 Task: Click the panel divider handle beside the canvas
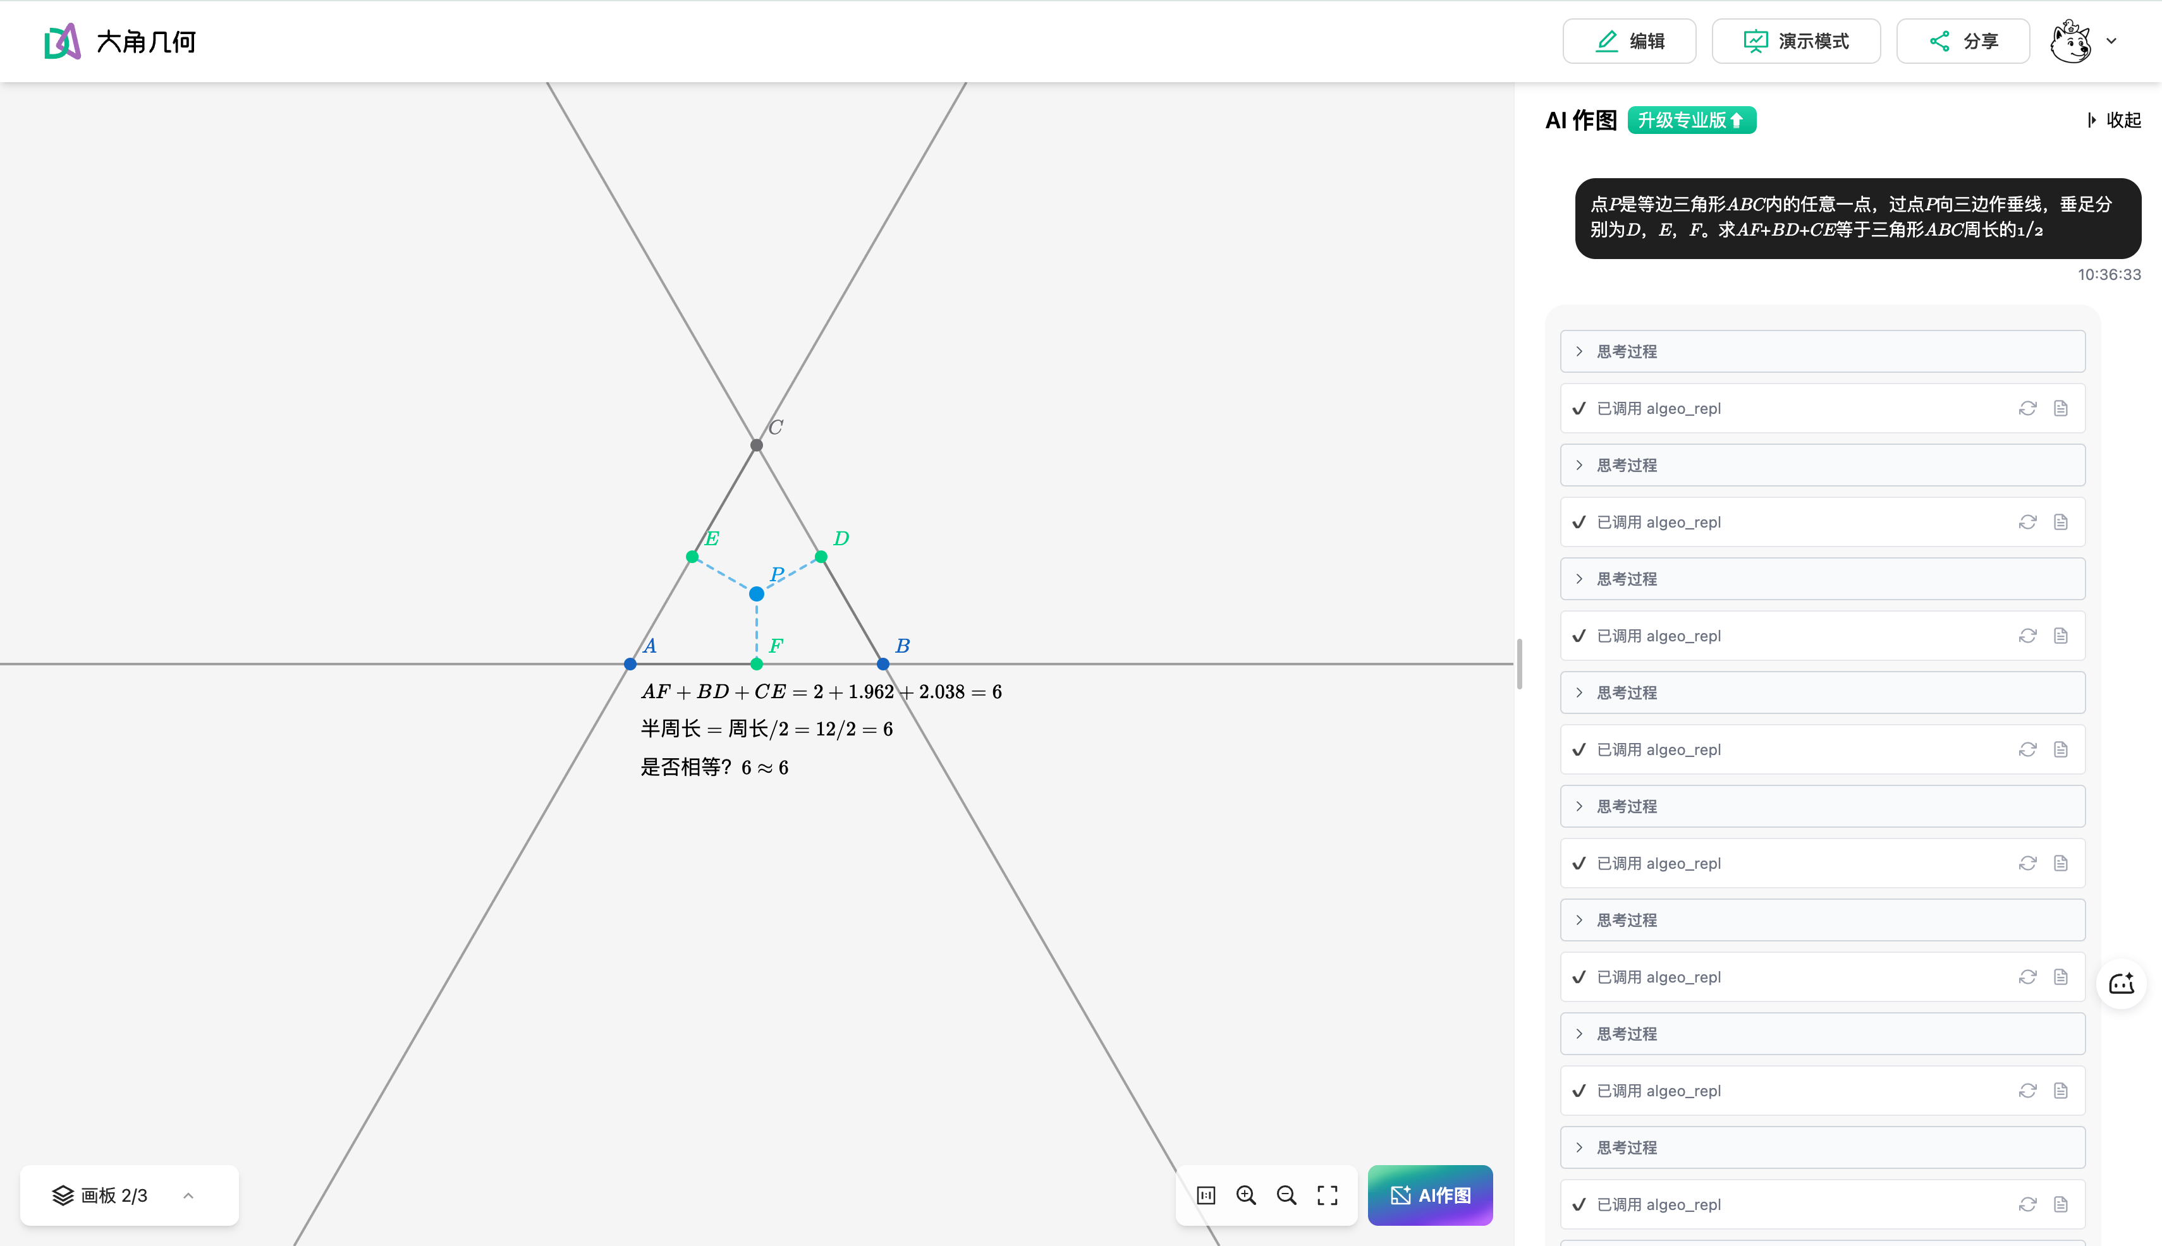pyautogui.click(x=1519, y=664)
